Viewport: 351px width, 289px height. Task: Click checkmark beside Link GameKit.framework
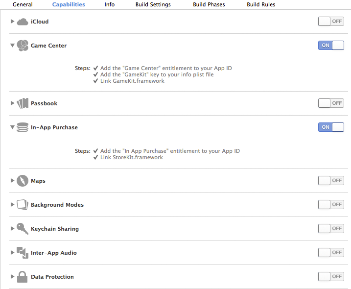click(x=95, y=81)
